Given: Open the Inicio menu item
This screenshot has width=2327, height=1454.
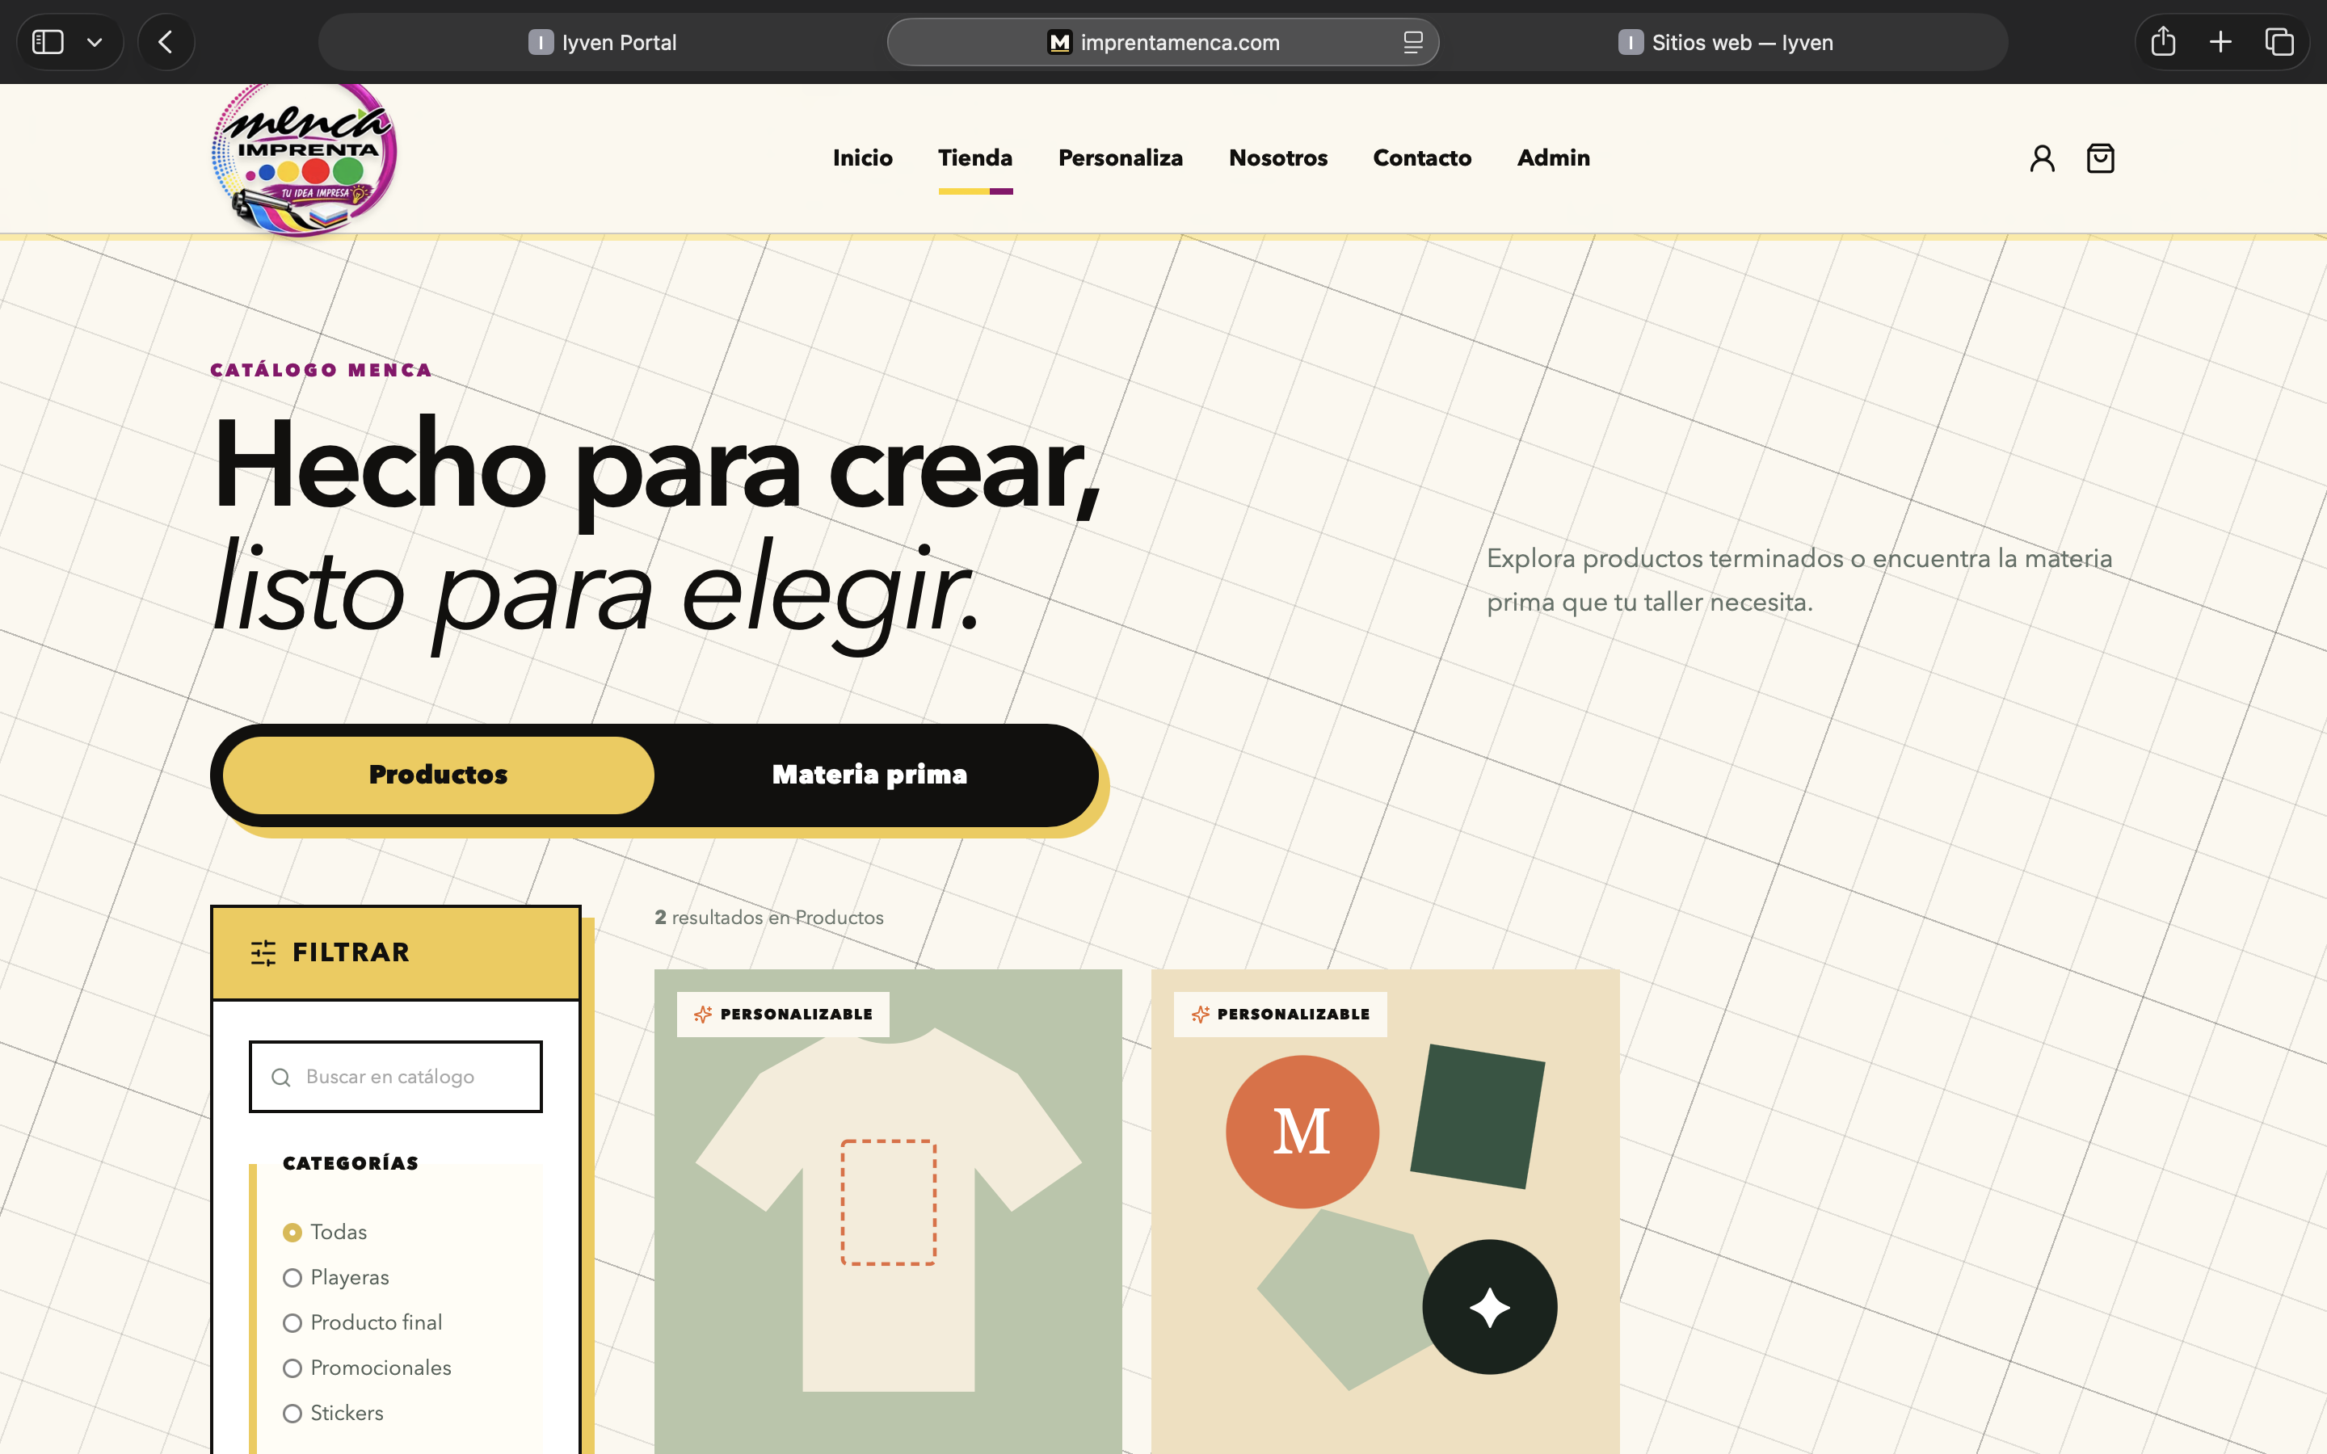Looking at the screenshot, I should click(863, 158).
